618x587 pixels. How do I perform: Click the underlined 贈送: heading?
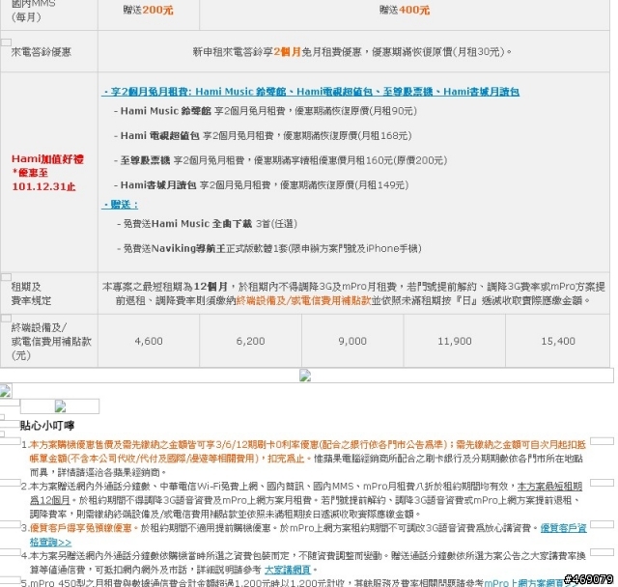coord(120,205)
